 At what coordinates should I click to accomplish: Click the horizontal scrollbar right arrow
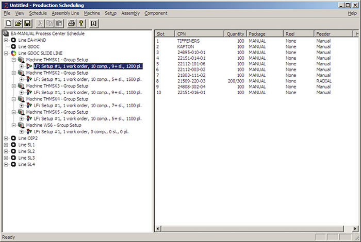tap(355, 229)
